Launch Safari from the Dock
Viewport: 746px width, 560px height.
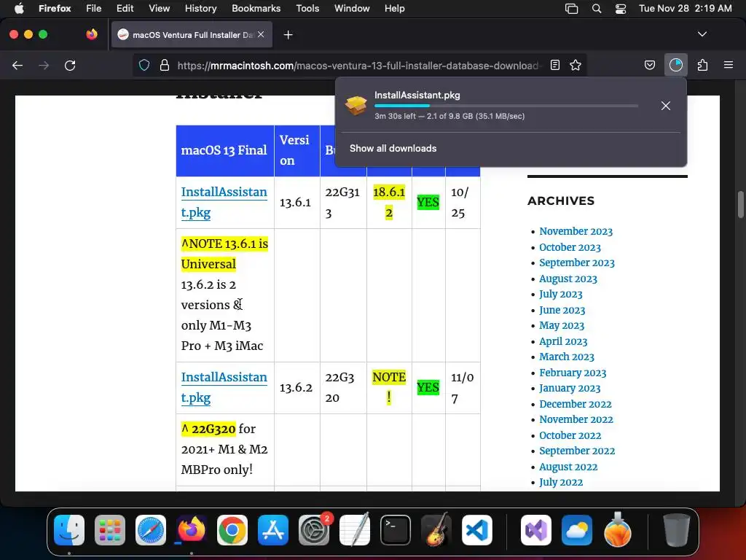(x=151, y=529)
